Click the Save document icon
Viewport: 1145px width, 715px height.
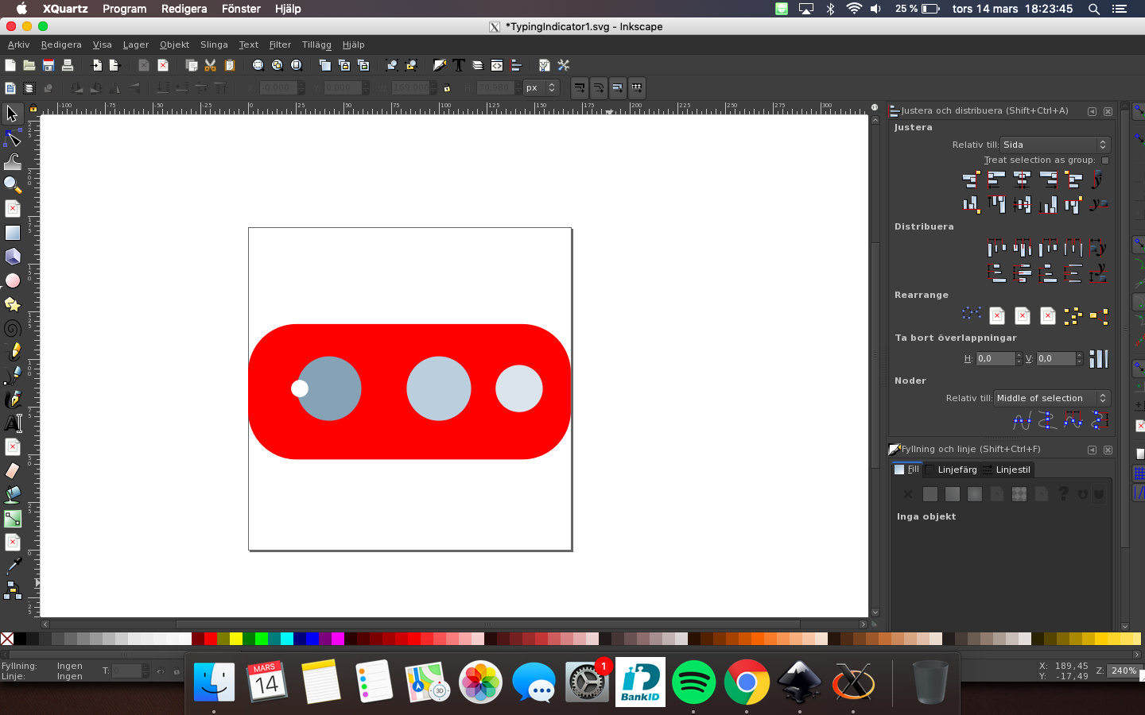[x=49, y=65]
